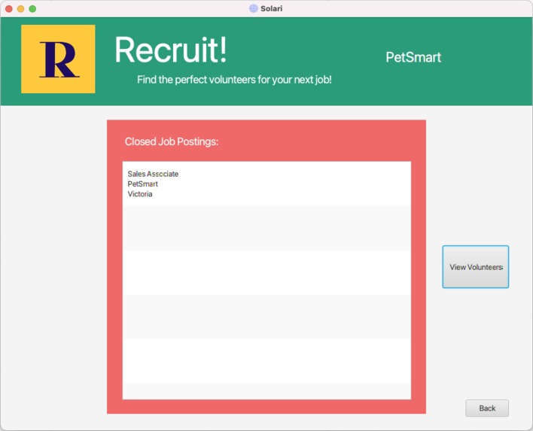Image resolution: width=533 pixels, height=431 pixels.
Task: Click the Closed Job Postings label
Action: (x=172, y=141)
